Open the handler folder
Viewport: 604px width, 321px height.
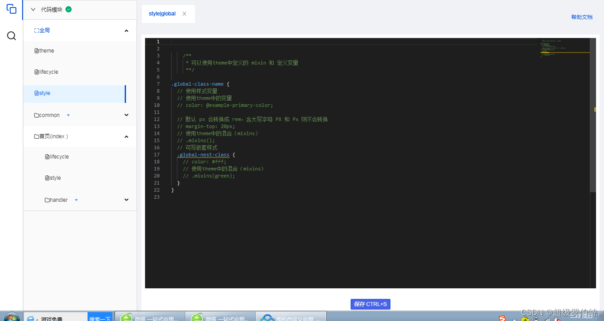56,200
